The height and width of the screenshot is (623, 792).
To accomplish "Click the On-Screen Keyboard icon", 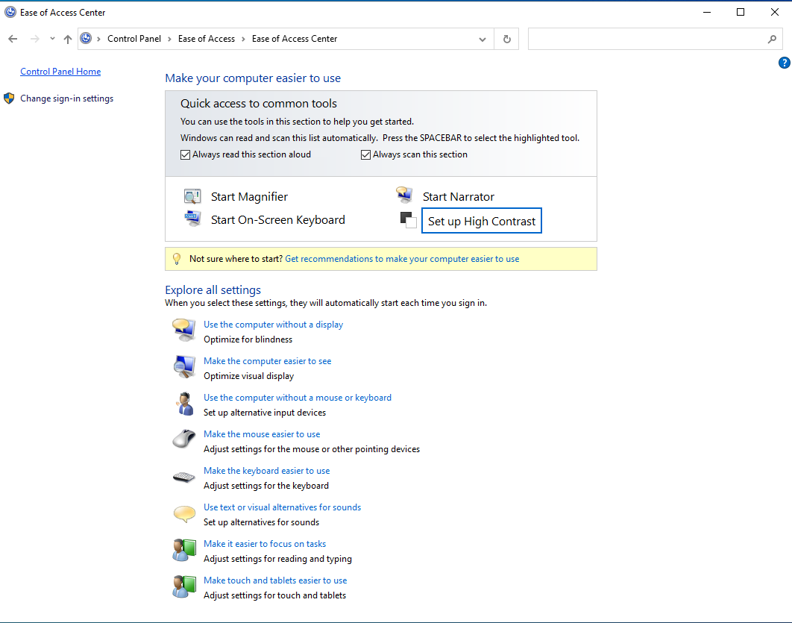I will click(x=192, y=219).
